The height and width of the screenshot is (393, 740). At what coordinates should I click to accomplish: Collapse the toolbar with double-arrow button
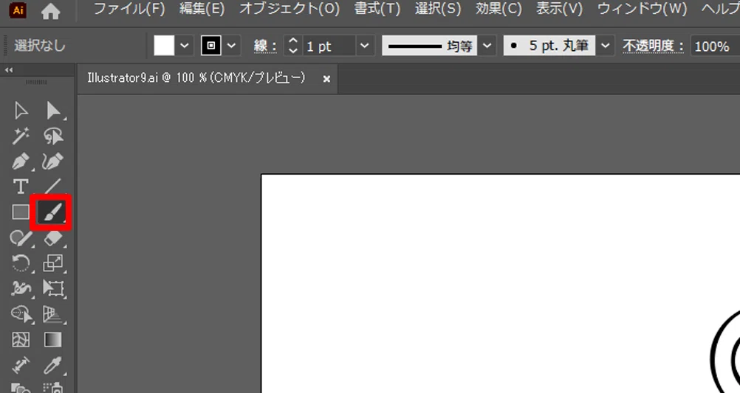(9, 70)
